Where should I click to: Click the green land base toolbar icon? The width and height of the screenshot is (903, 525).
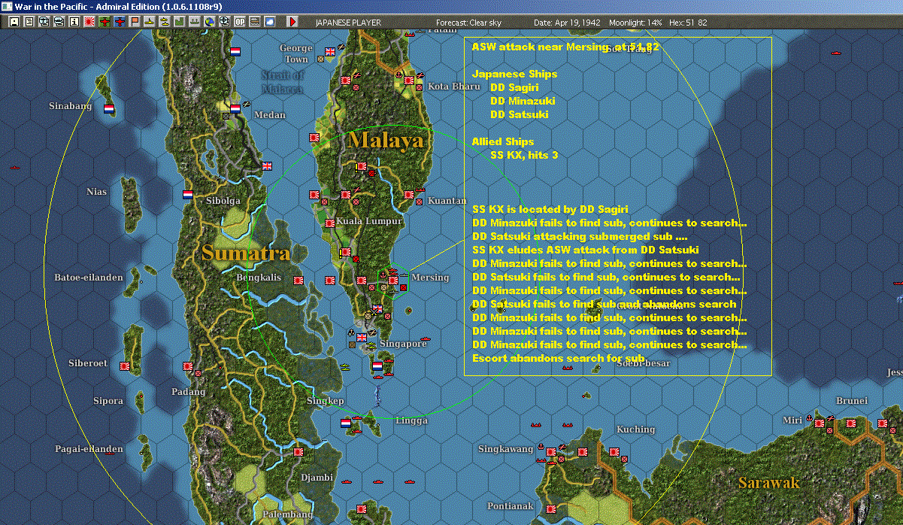tap(180, 22)
